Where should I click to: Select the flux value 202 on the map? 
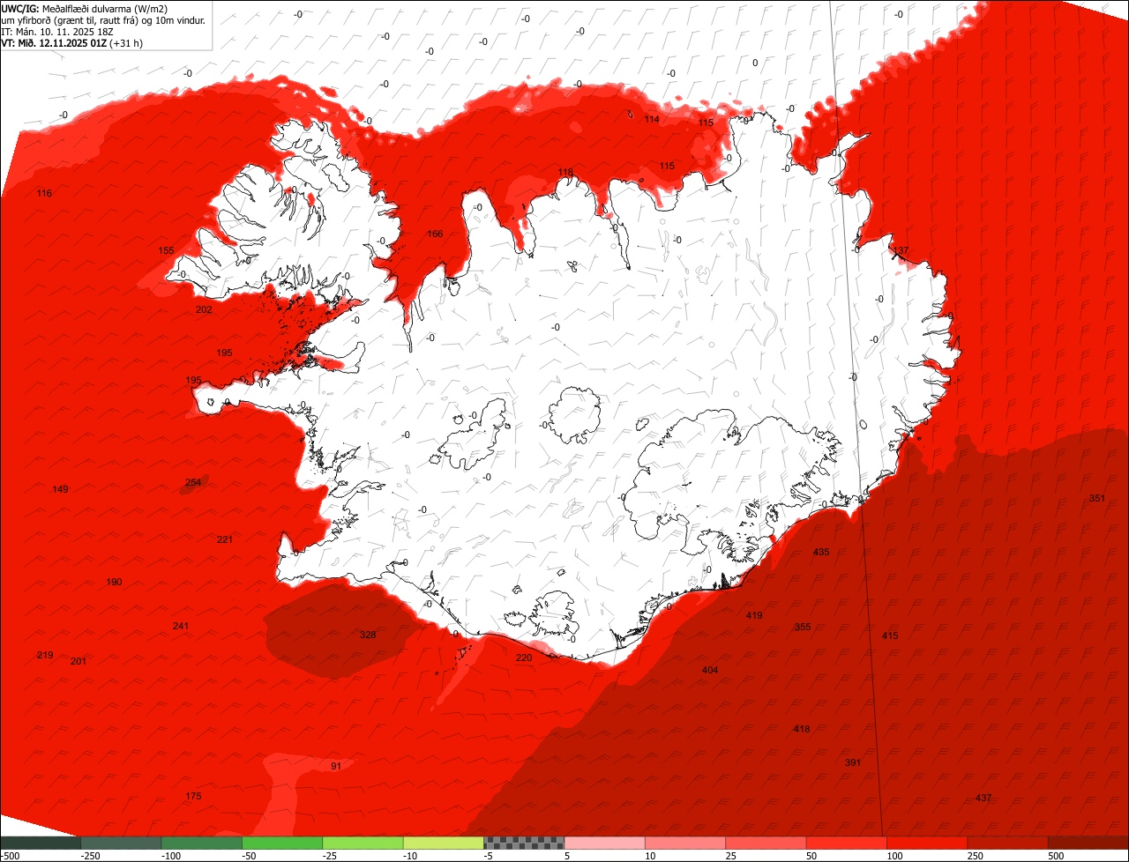point(204,309)
